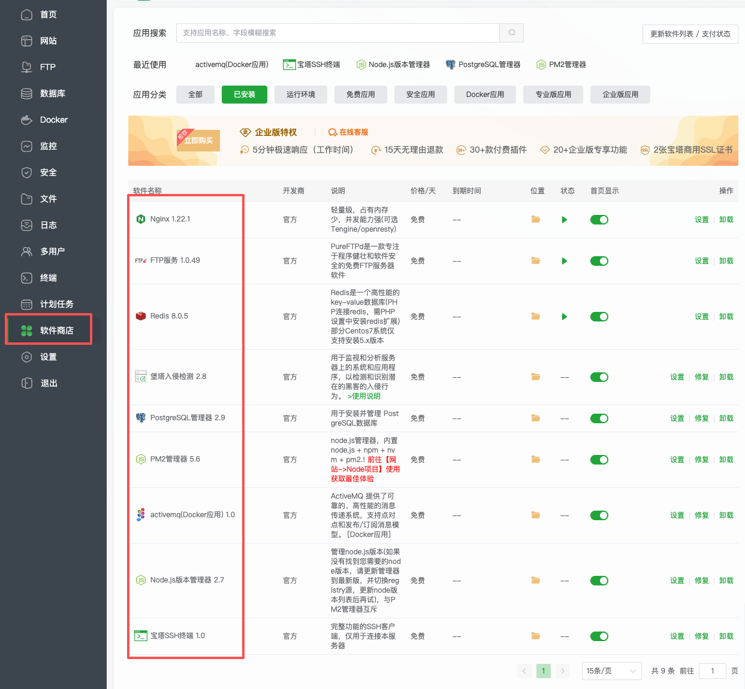Toggle PostgreSQL管理器 homepage display switch
This screenshot has width=745, height=689.
599,418
